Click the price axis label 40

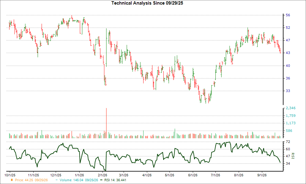[x=288, y=66]
